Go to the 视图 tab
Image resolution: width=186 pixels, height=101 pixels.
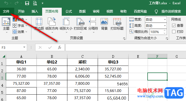tap(110, 11)
